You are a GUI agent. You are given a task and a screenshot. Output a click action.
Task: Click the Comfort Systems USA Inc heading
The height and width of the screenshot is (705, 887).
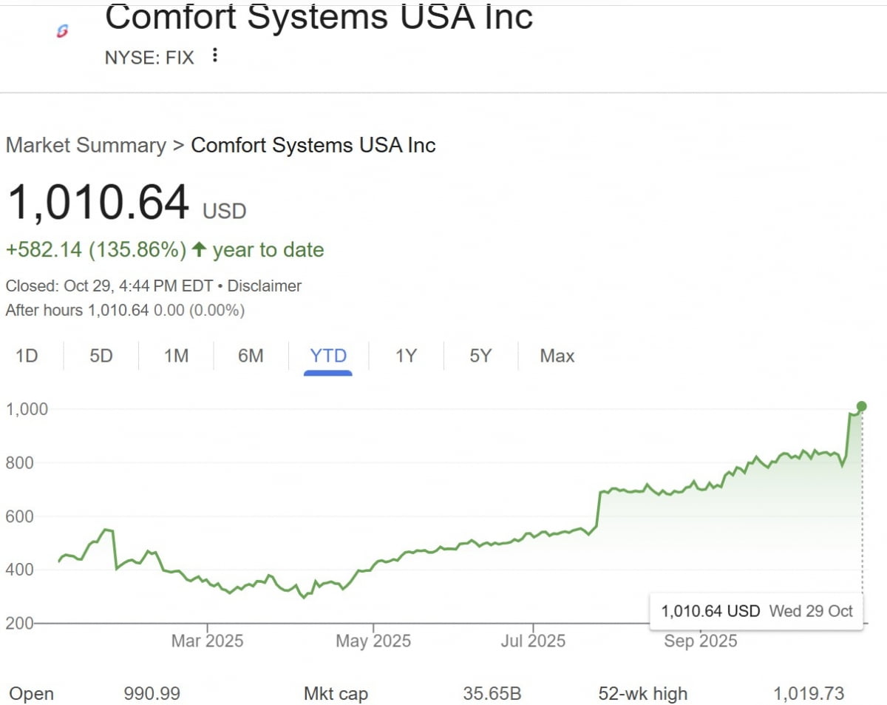(319, 18)
